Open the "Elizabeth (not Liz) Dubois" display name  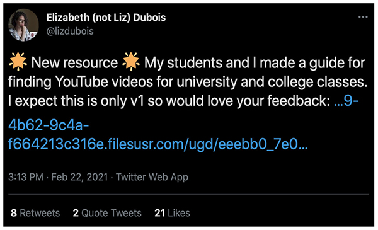click(106, 18)
